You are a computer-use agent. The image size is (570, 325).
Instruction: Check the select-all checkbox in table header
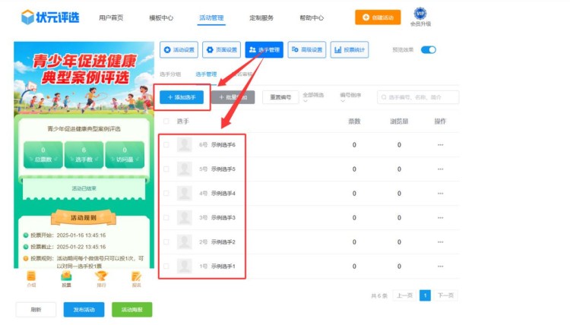[166, 121]
